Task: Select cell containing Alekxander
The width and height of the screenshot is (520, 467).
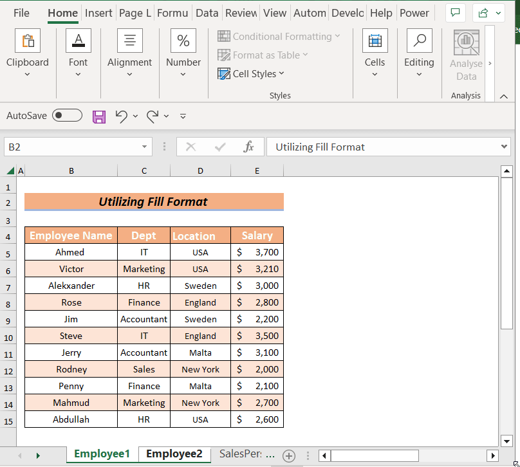Action: (x=71, y=286)
